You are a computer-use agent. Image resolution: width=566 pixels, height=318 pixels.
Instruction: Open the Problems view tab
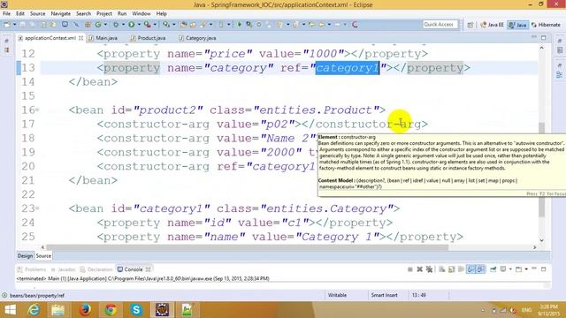point(32,269)
